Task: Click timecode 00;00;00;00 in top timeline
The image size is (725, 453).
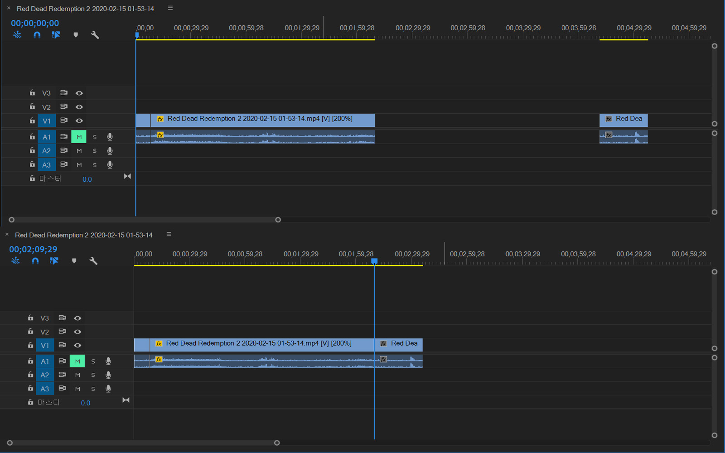Action: pos(35,23)
